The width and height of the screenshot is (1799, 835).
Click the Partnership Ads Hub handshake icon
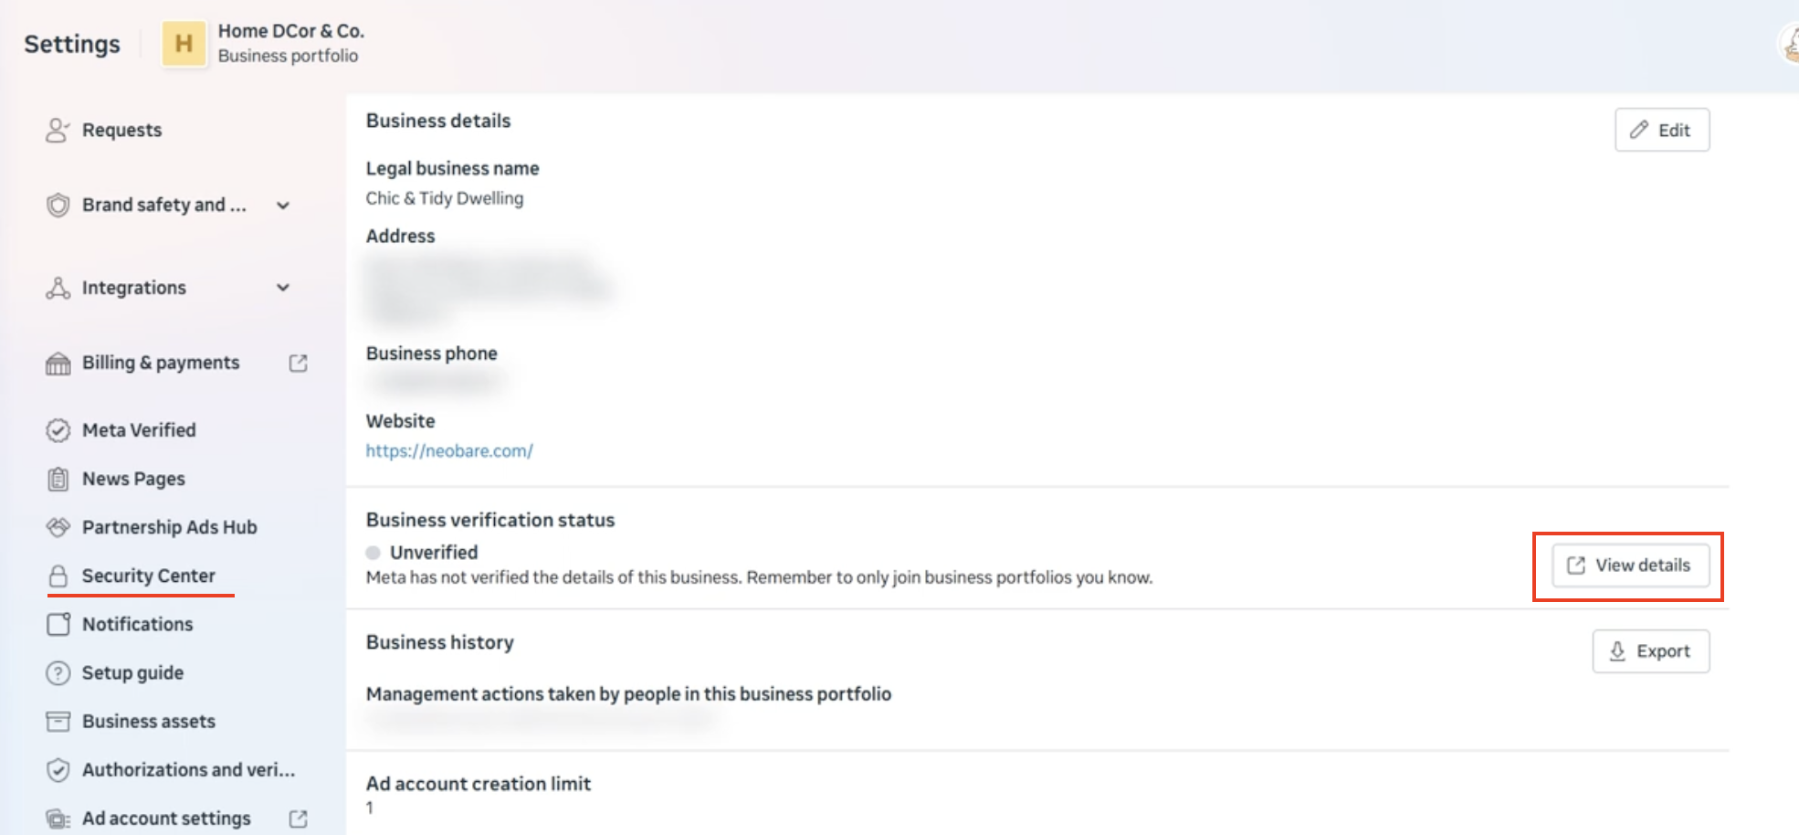click(x=58, y=527)
